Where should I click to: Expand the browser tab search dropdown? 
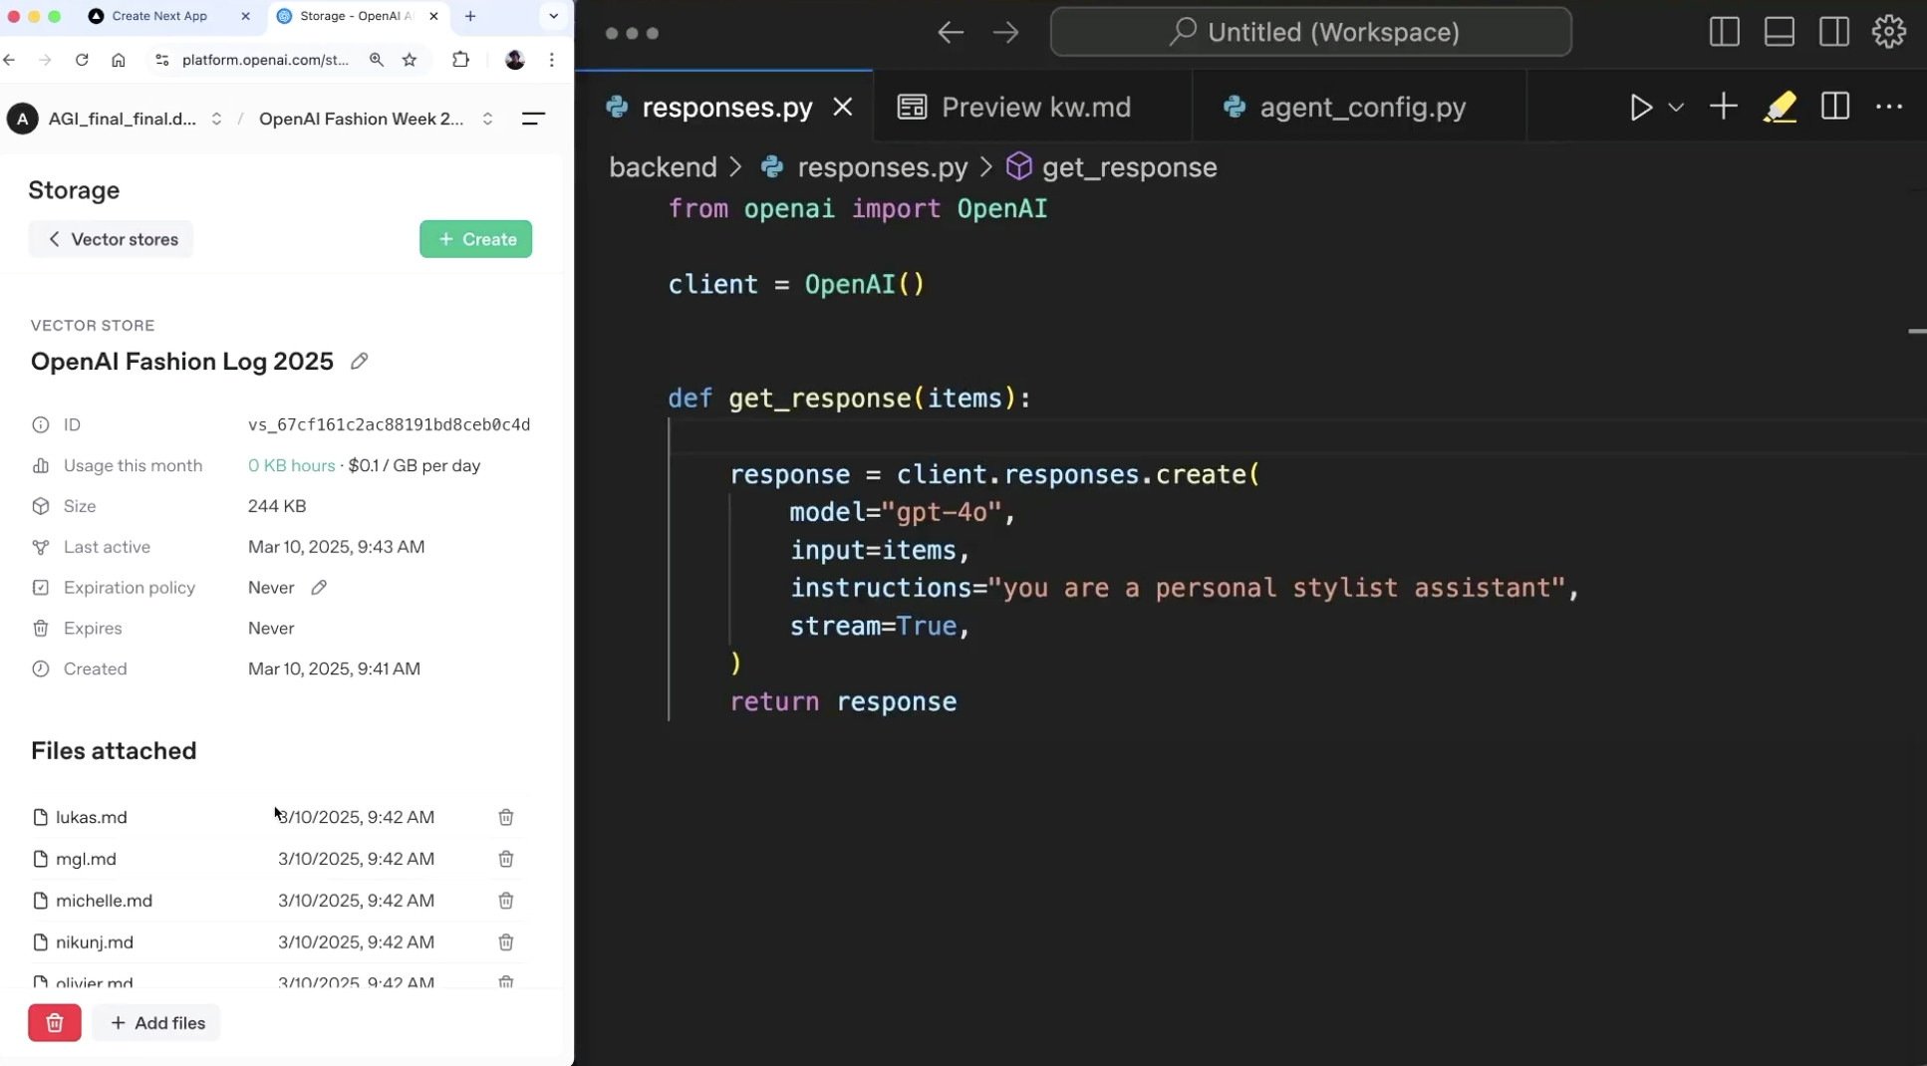pyautogui.click(x=554, y=16)
